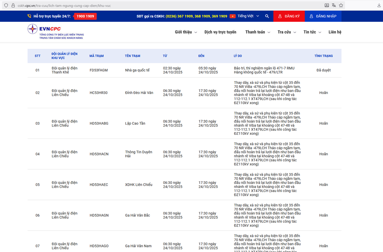
Task: Expand the Thanh toán menu
Action: coord(257,32)
